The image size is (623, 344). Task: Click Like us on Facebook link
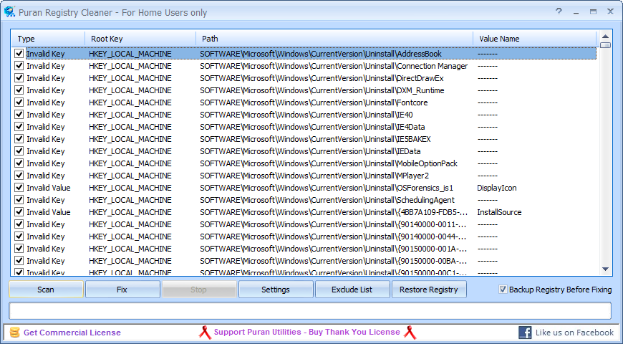574,333
